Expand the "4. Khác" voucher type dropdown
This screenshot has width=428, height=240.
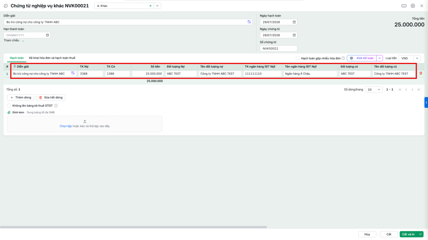(x=157, y=6)
